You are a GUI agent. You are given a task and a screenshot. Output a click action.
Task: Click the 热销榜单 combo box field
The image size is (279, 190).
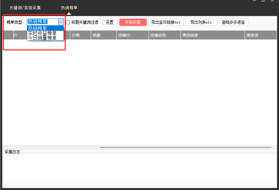coord(43,22)
